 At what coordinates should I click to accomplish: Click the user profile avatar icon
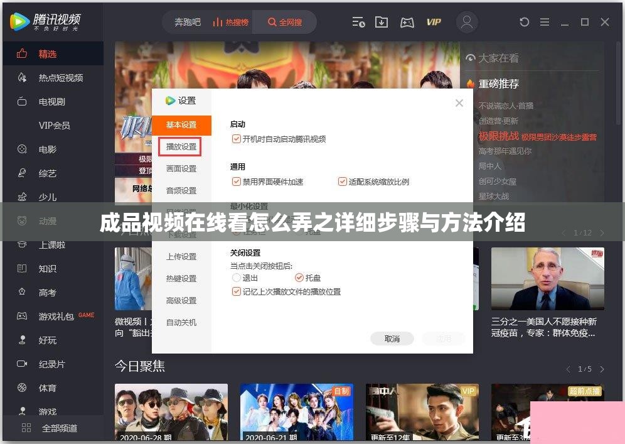pos(466,22)
